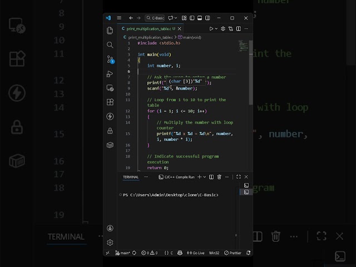
Task: Click Prettier in status bar
Action: coord(233,253)
